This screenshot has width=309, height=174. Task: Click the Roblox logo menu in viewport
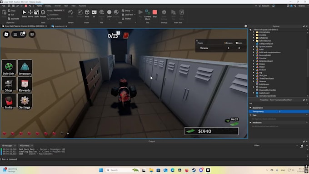[x=6, y=34]
